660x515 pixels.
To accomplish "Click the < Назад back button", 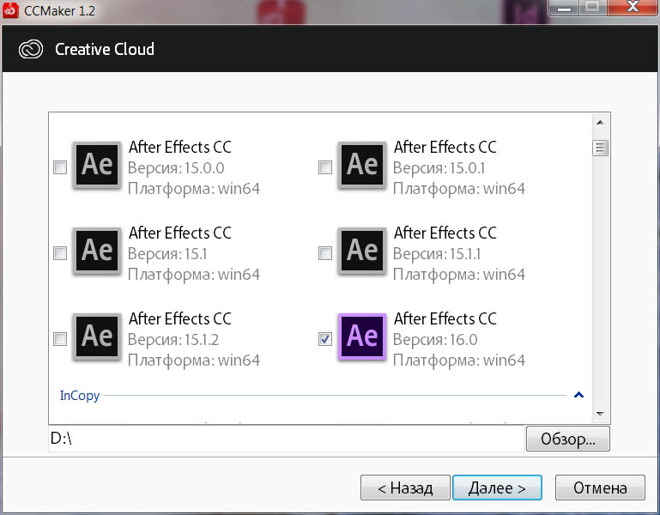I will click(x=405, y=488).
